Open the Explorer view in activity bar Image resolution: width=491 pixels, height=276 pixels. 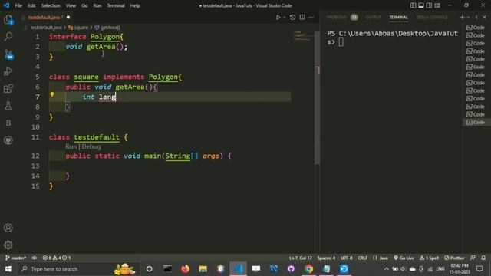[8, 20]
